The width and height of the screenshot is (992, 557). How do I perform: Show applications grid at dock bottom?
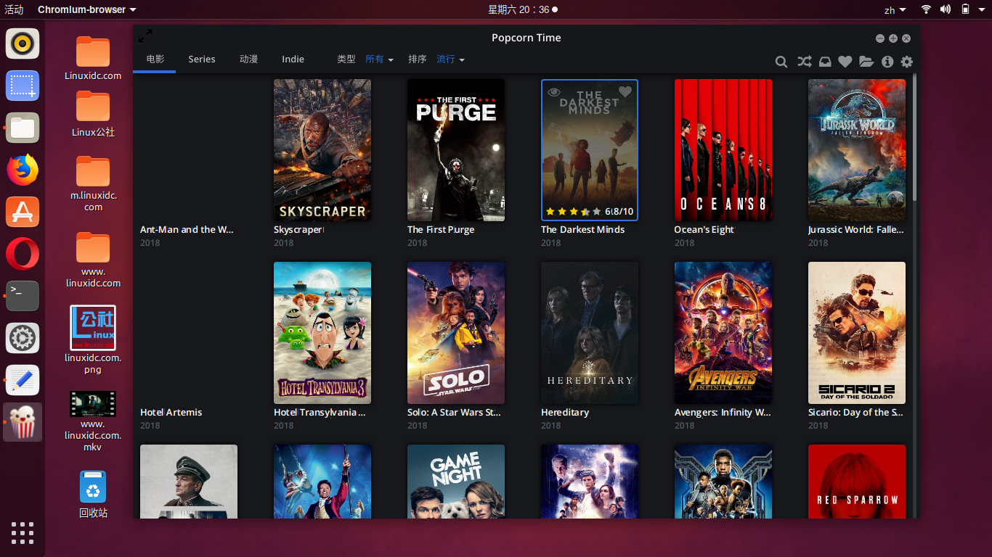[x=23, y=533]
